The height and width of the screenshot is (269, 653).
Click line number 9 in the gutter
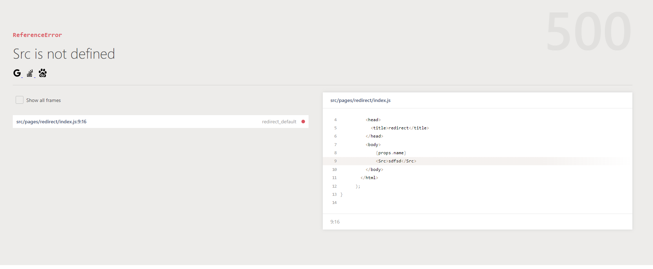tap(335, 161)
